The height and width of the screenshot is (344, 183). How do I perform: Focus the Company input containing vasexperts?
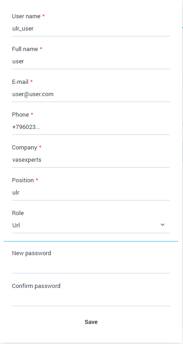pyautogui.click(x=91, y=160)
